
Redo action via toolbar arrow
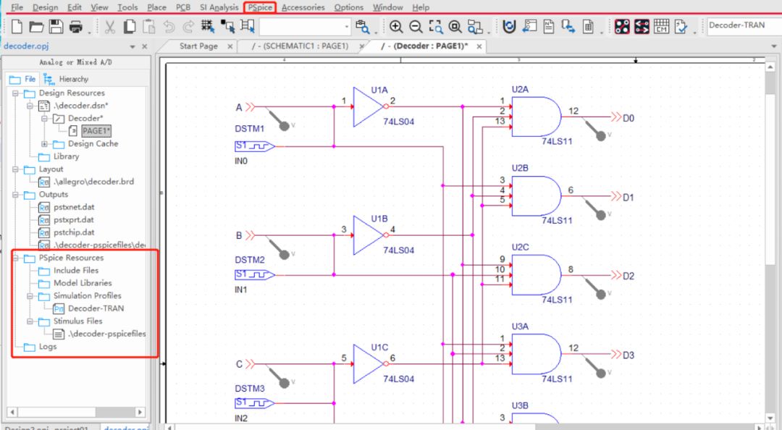(x=188, y=27)
